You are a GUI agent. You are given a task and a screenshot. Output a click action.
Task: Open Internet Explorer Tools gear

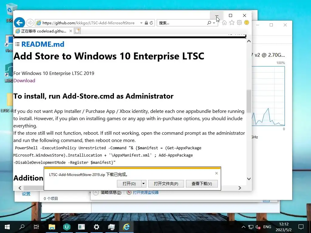[239, 22]
